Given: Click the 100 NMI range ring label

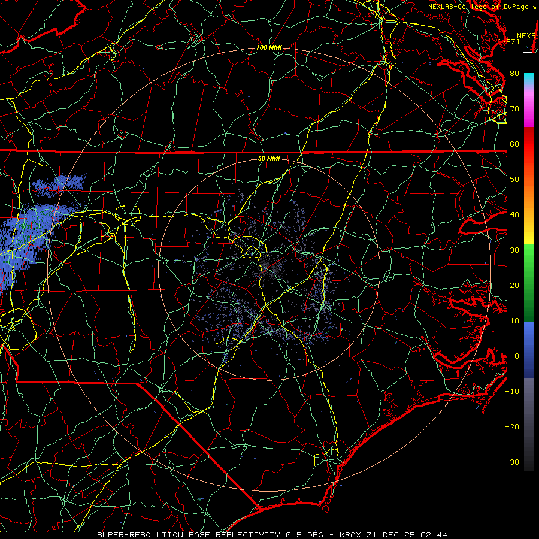Looking at the screenshot, I should tap(269, 47).
